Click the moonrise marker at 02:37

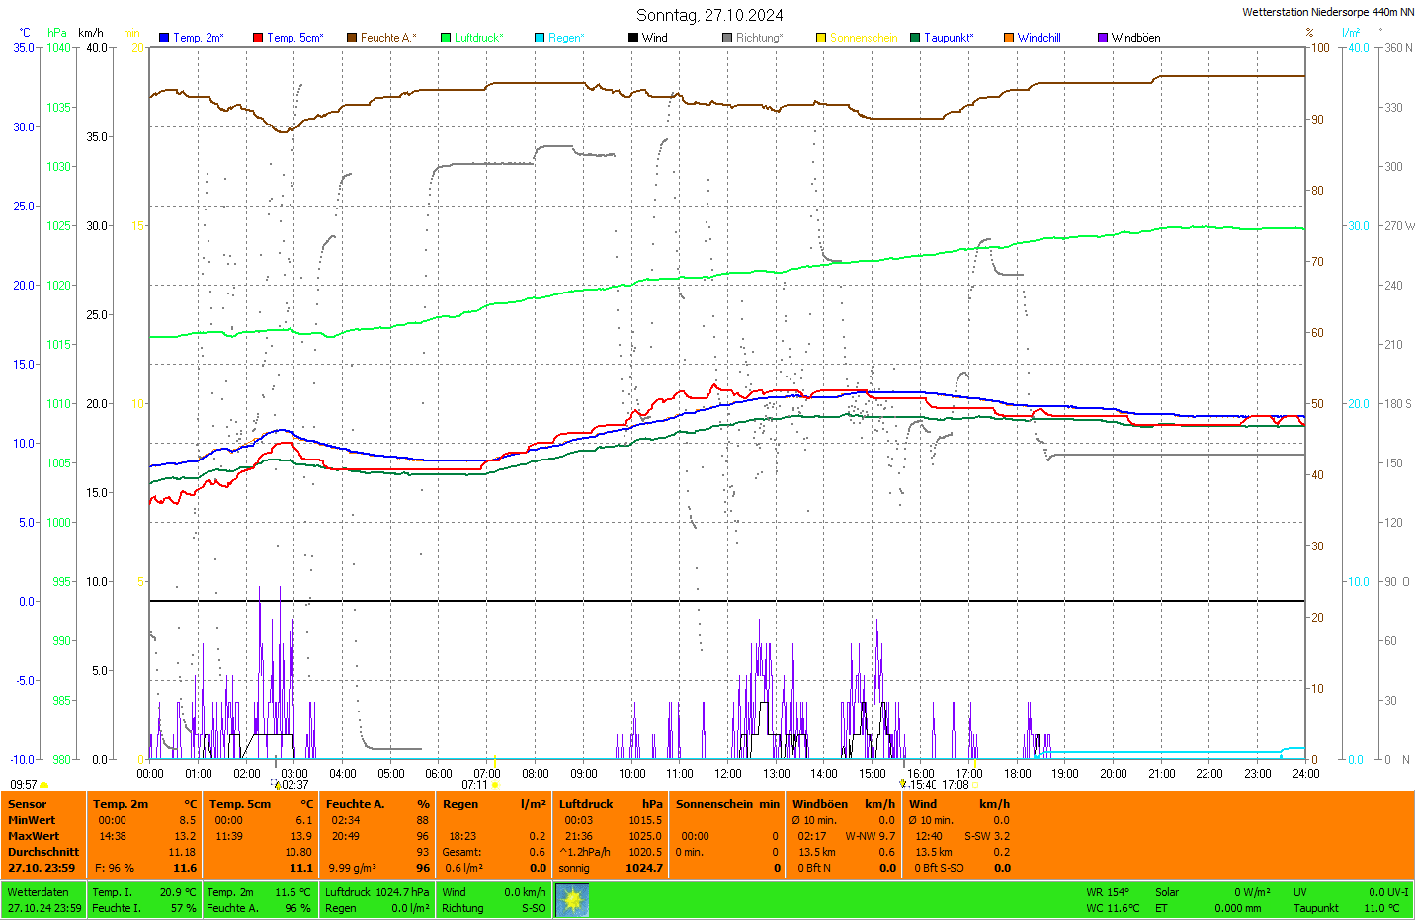(x=275, y=784)
